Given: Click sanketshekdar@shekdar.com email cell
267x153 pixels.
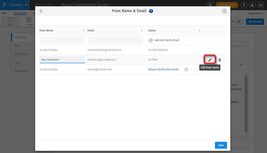Looking at the screenshot, I should coord(104,50).
